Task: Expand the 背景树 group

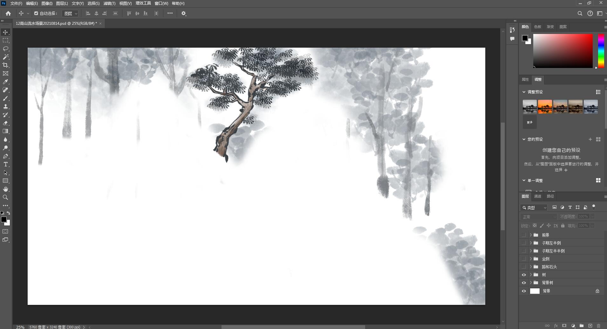Action: click(531, 283)
